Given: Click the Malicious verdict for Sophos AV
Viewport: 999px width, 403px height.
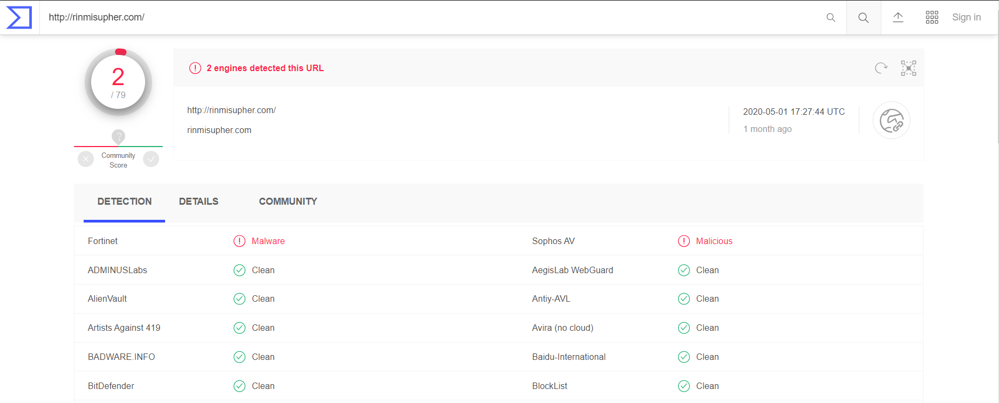Looking at the screenshot, I should (x=714, y=241).
